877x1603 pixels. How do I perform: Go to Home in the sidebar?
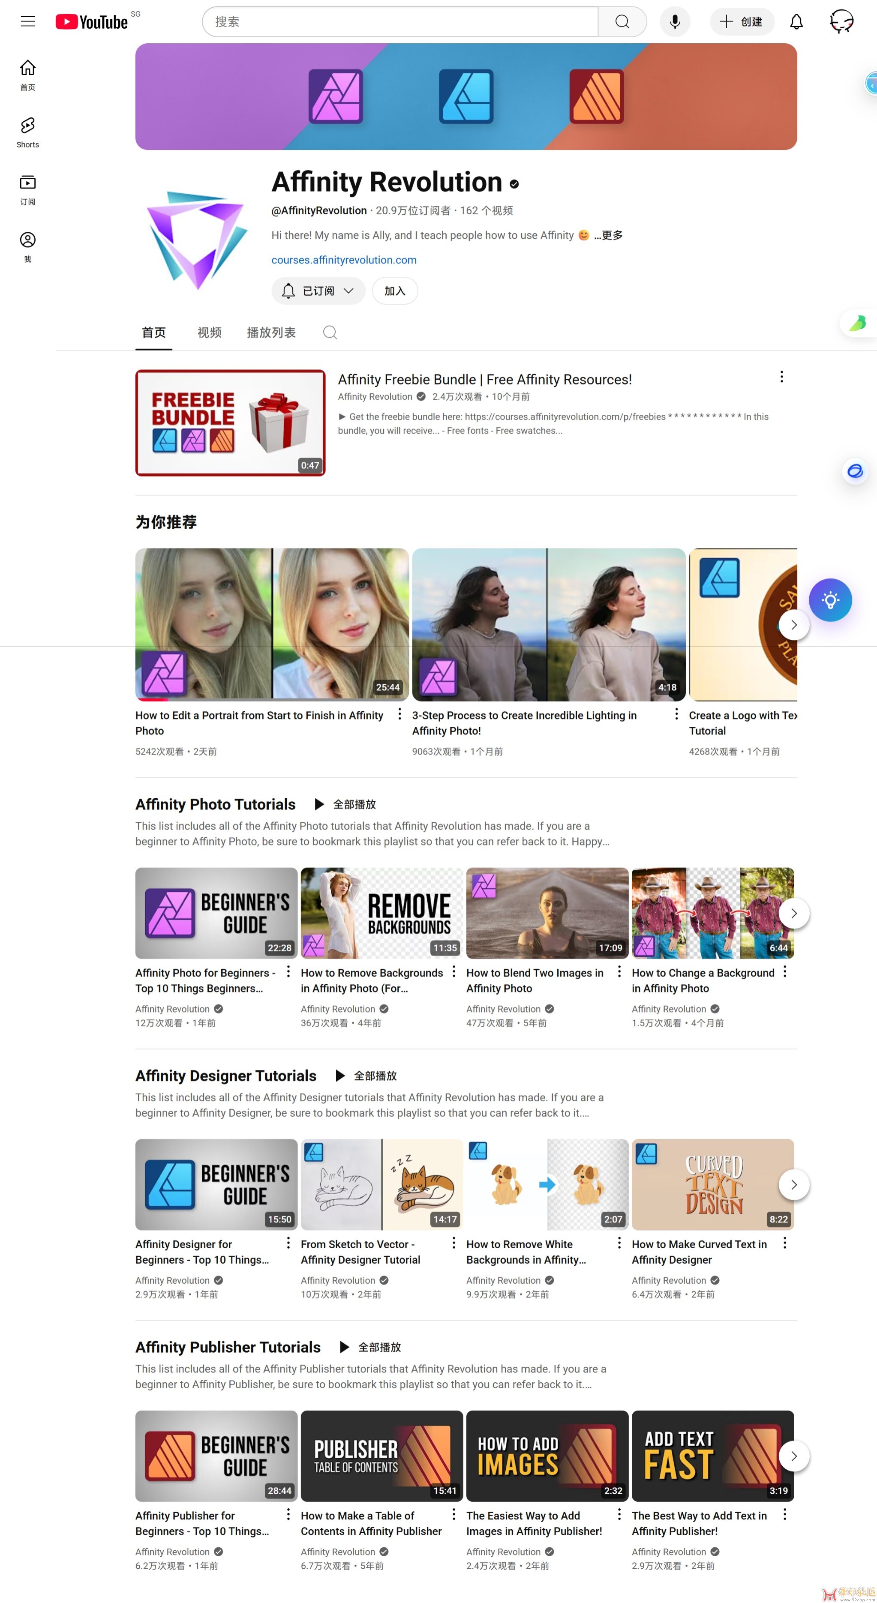(27, 75)
